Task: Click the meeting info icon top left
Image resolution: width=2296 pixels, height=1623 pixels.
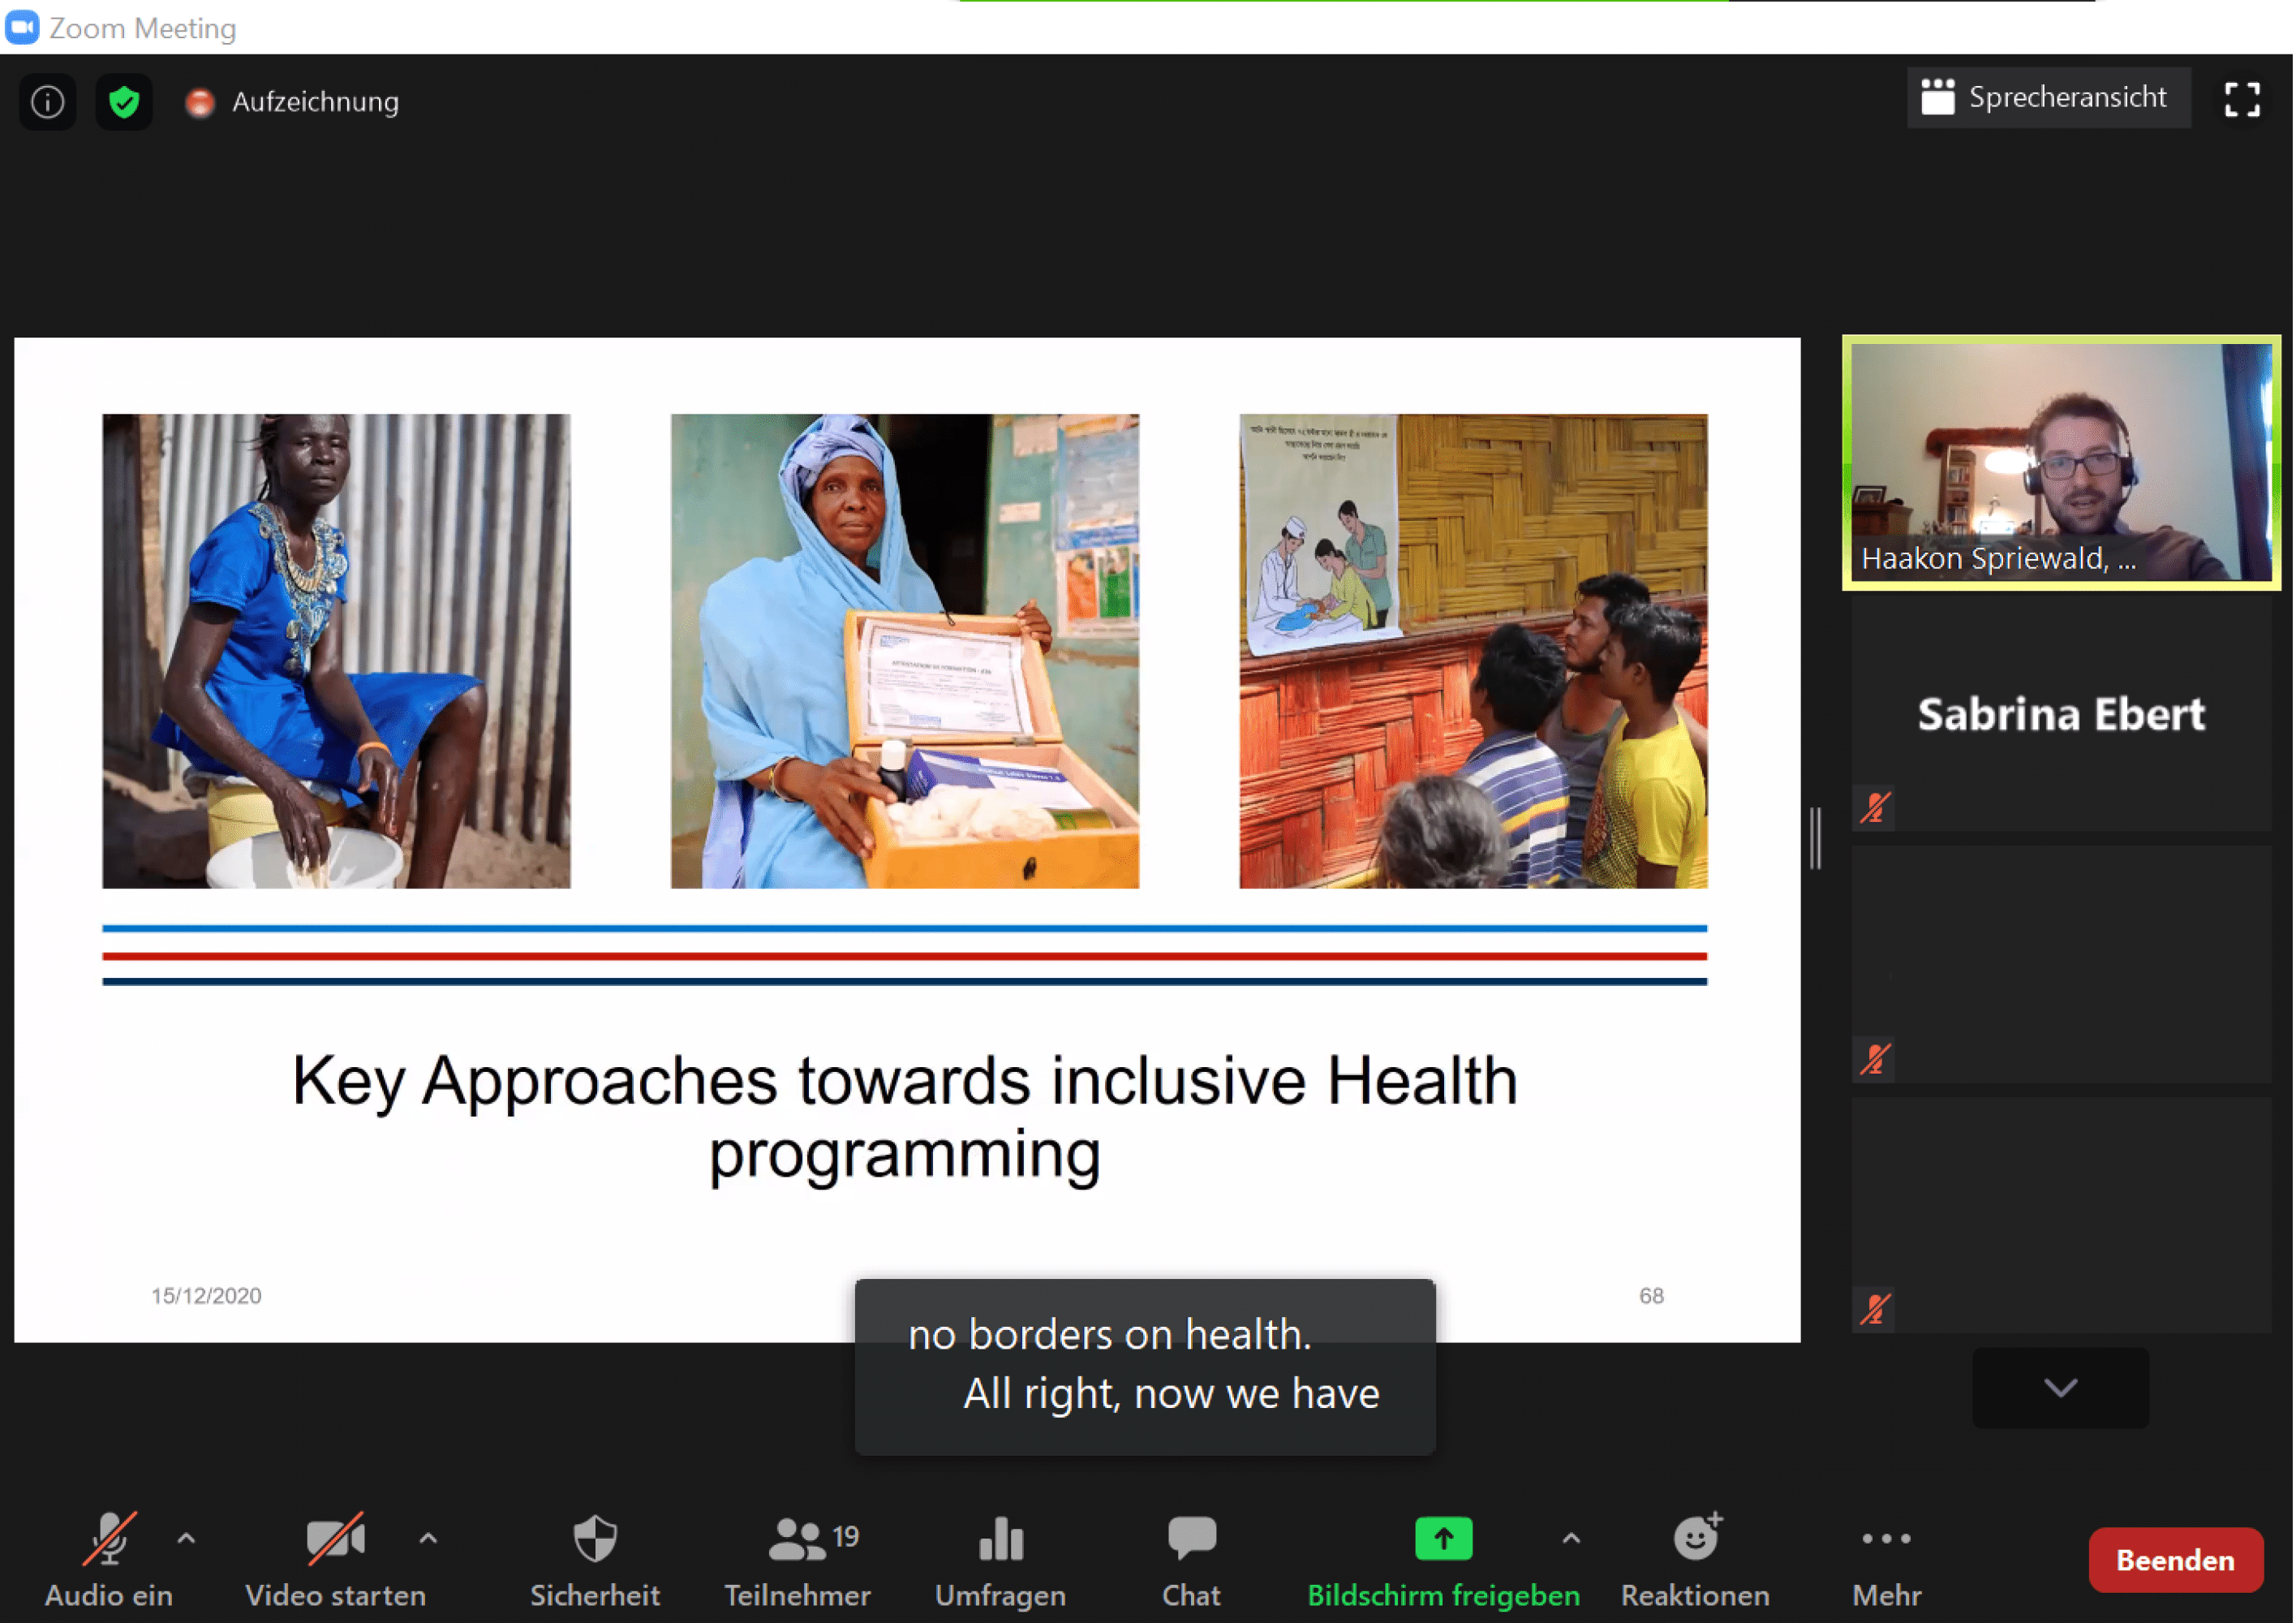Action: click(x=47, y=101)
